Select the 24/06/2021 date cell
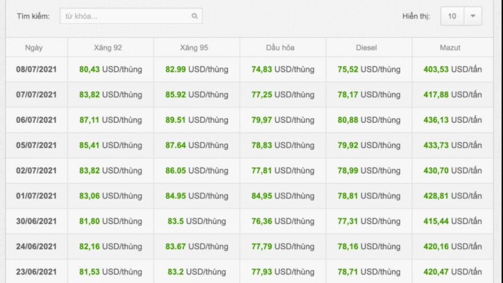Image resolution: width=503 pixels, height=283 pixels. [x=37, y=246]
